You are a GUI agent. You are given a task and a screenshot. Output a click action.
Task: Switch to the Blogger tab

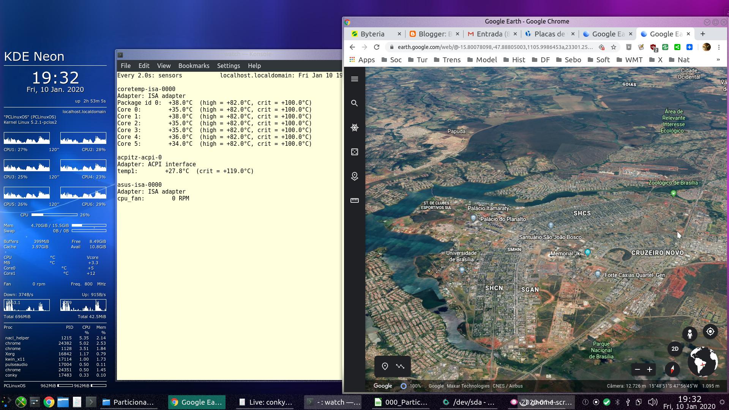coord(434,34)
